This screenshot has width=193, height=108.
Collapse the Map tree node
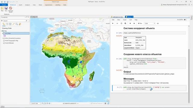coord(2,31)
